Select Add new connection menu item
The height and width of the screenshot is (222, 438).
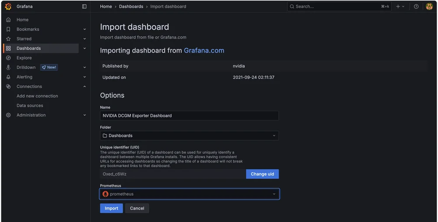[37, 96]
